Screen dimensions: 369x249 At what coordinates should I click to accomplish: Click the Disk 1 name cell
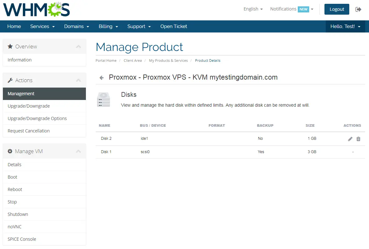pyautogui.click(x=106, y=152)
